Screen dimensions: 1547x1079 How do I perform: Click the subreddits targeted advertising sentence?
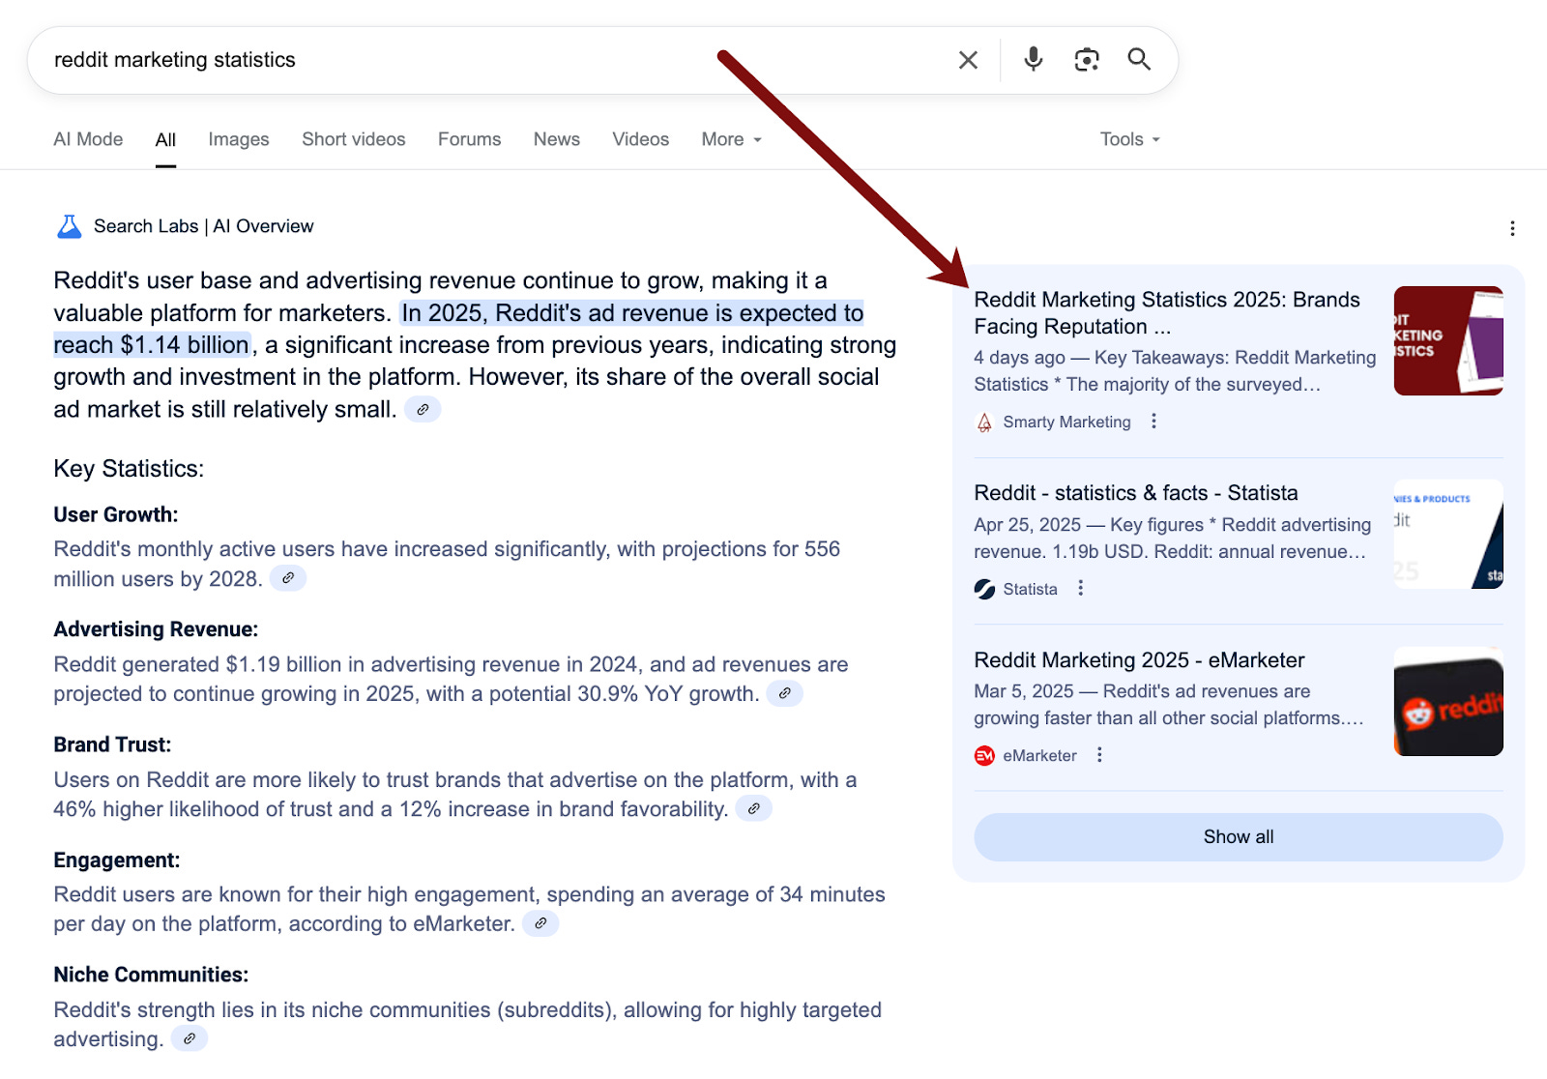pos(467,1024)
